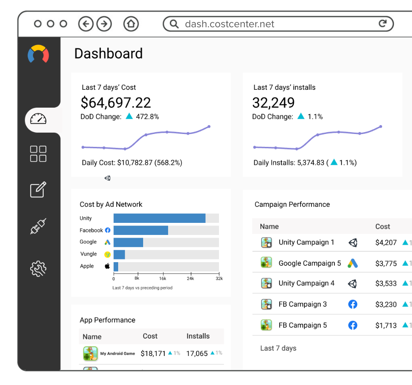
Task: Click the Unity bar in cost chart
Action: coord(160,218)
